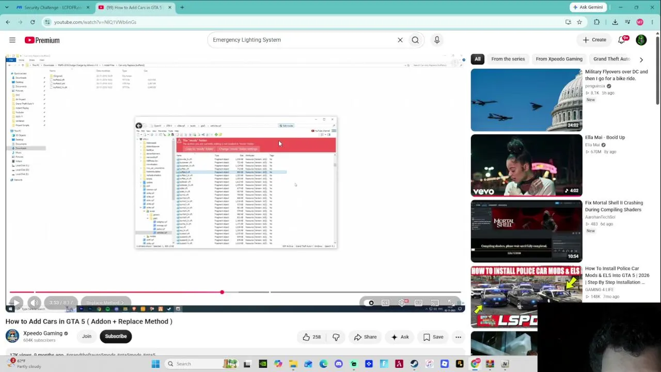Open a new browser tab
This screenshot has height=372, width=661.
coord(182,7)
